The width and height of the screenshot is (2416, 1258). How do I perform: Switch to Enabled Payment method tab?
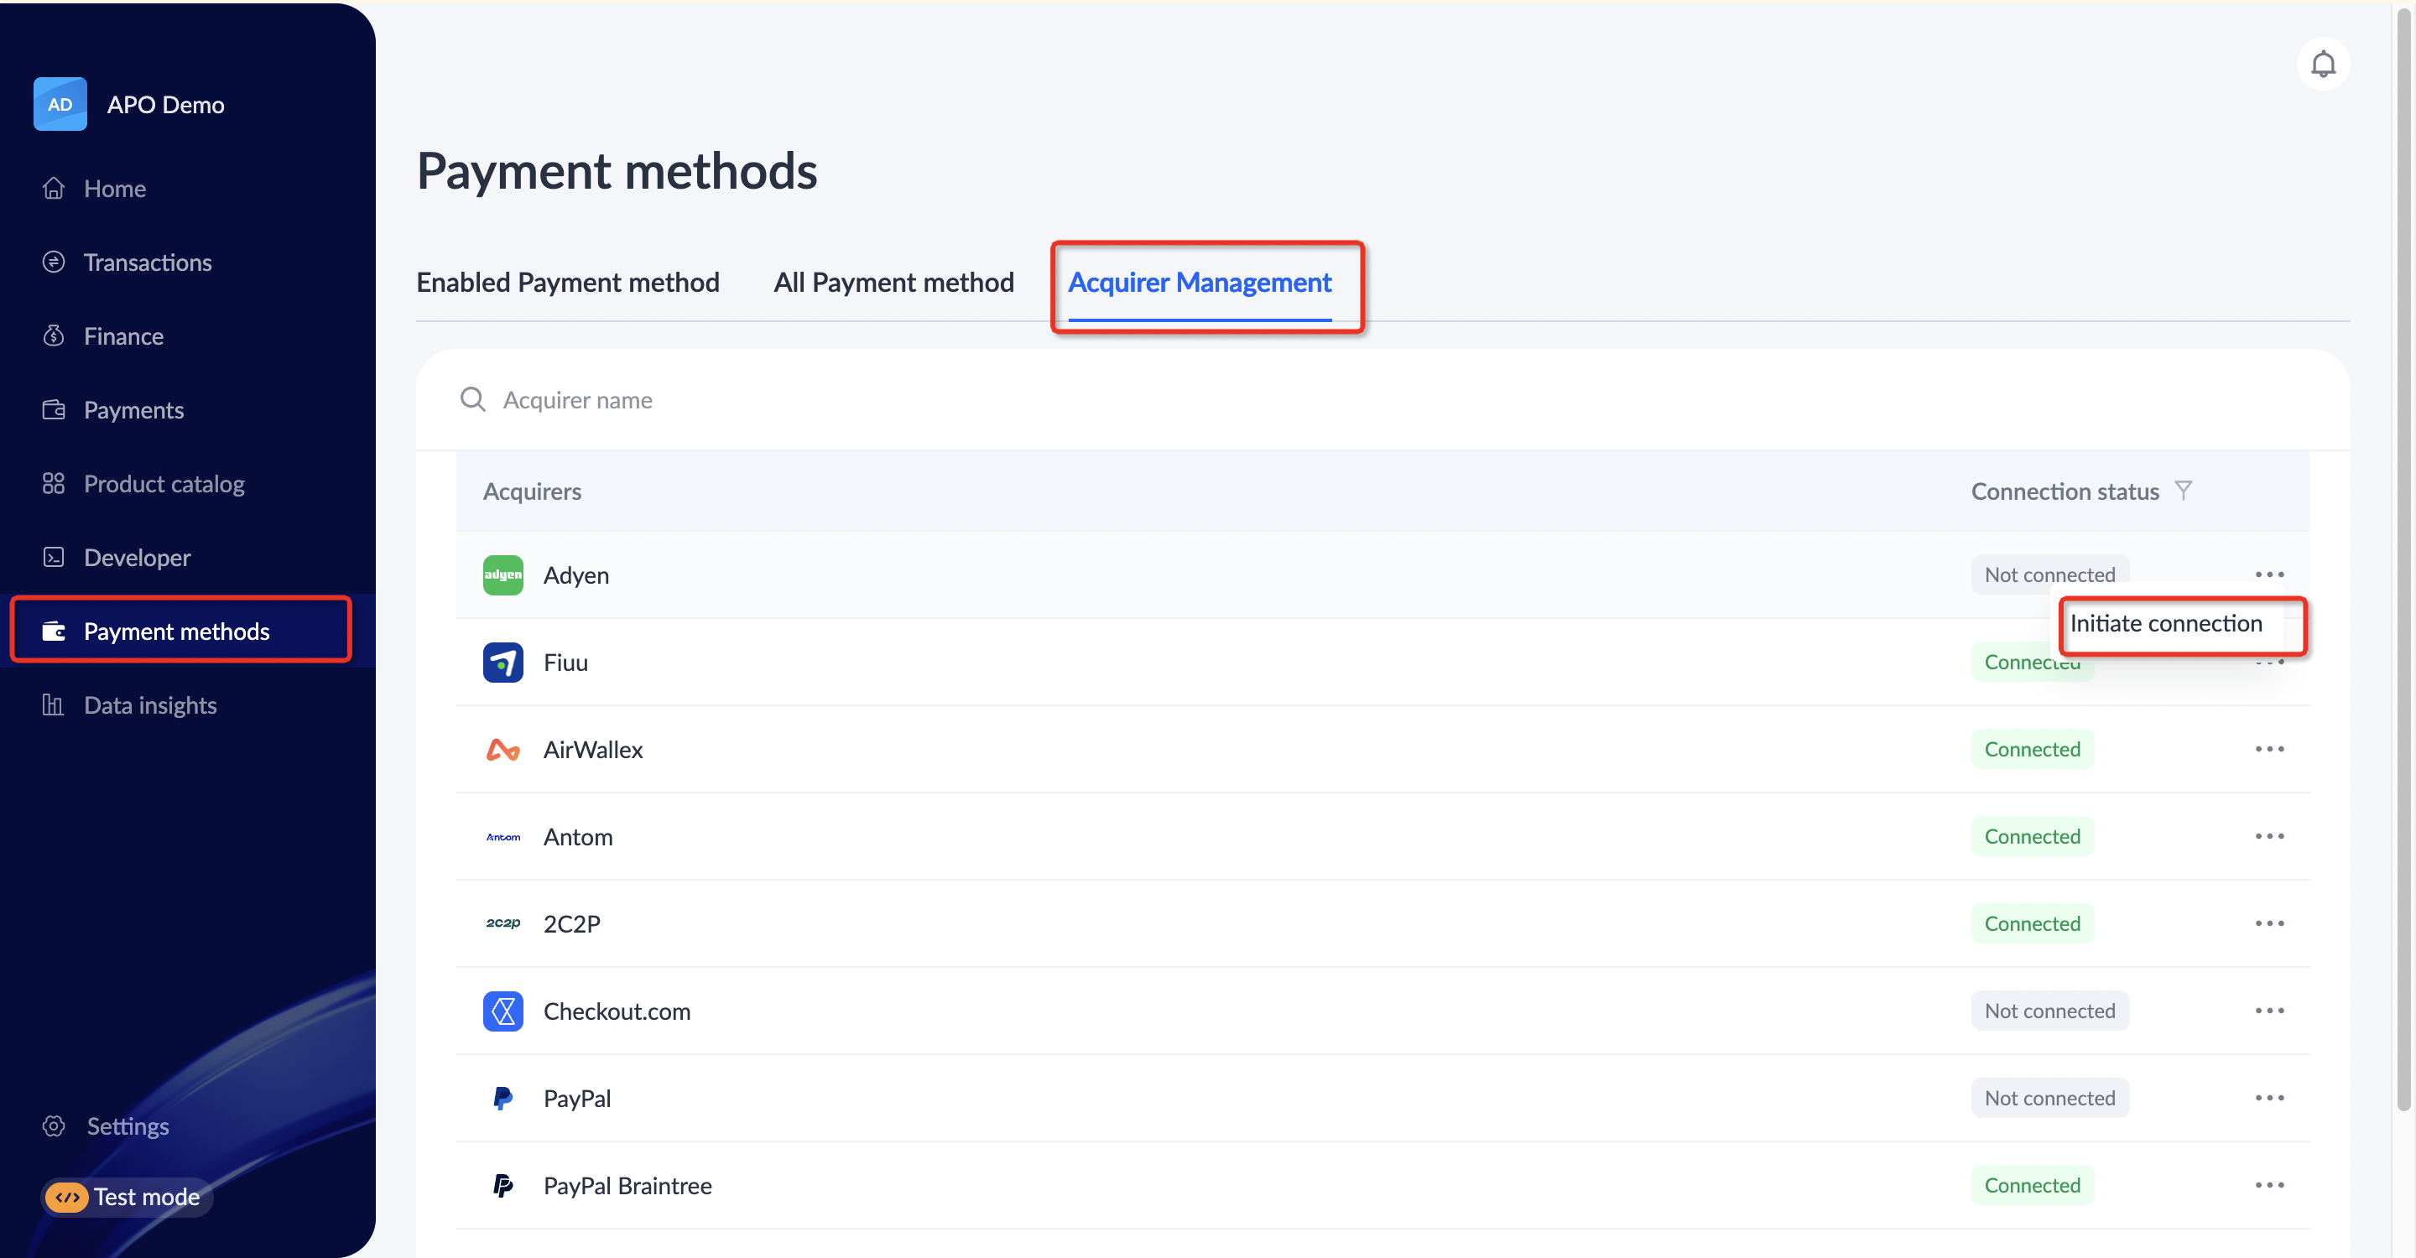coord(567,282)
